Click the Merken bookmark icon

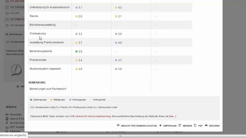(x=180, y=125)
